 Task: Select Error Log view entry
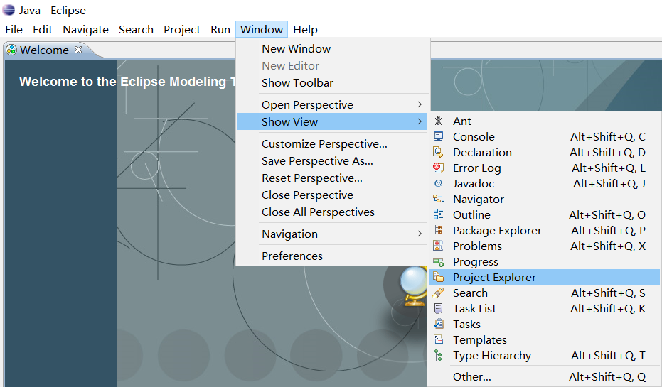click(x=545, y=168)
